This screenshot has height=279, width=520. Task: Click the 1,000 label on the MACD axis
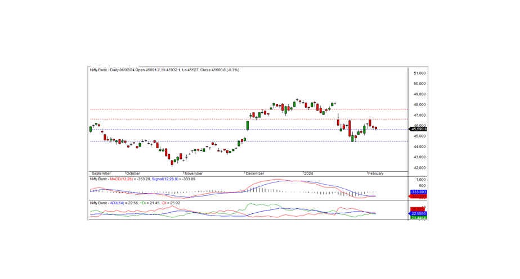420,180
